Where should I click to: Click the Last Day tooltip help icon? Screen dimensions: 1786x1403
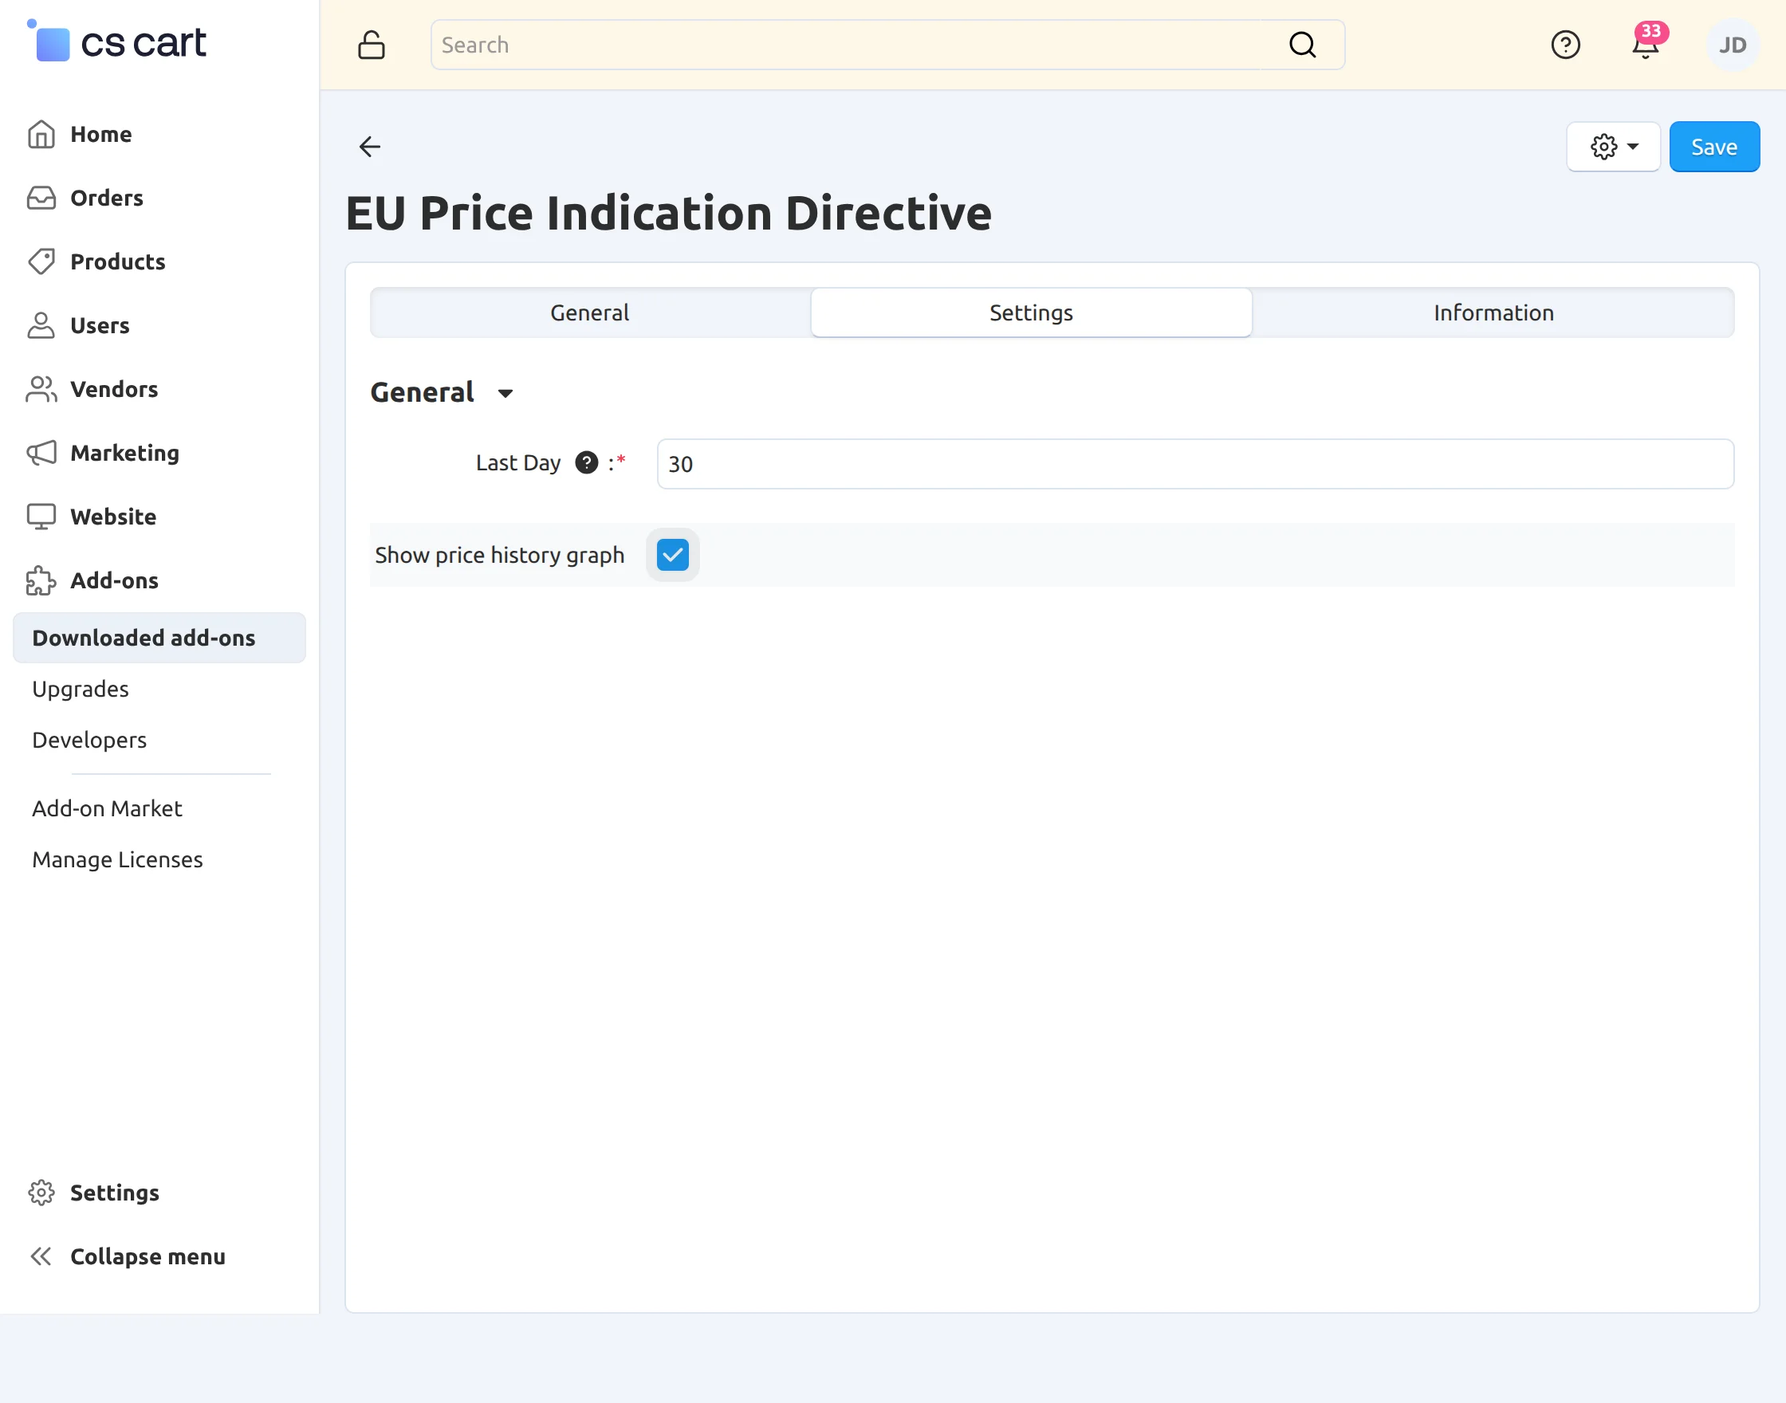tap(587, 463)
